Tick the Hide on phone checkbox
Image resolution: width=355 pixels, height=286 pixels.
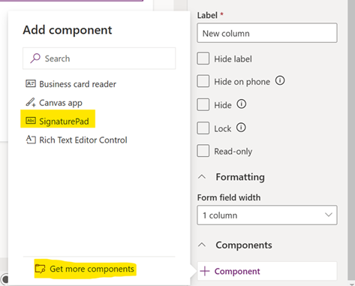203,81
